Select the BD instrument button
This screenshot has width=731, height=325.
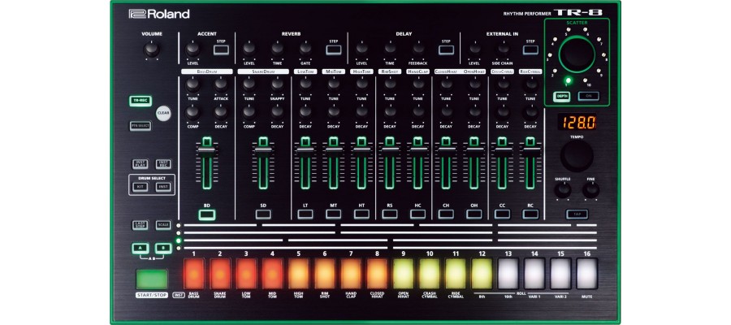(x=206, y=214)
